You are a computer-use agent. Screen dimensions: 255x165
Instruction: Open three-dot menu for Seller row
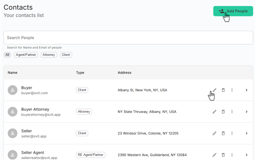232,133
